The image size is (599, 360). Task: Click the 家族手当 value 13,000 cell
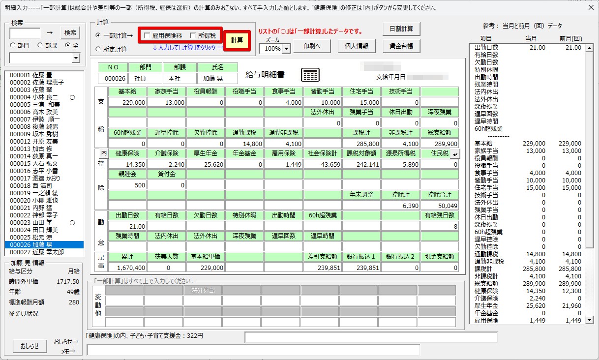[x=167, y=102]
